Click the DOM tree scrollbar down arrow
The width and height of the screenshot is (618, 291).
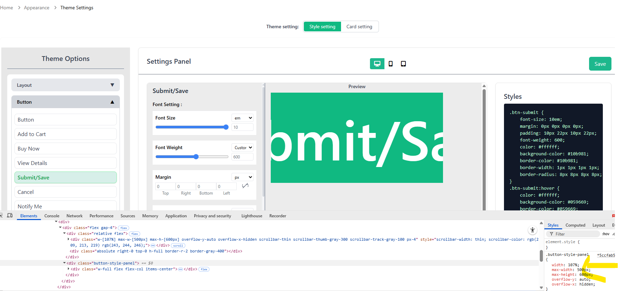click(x=541, y=288)
